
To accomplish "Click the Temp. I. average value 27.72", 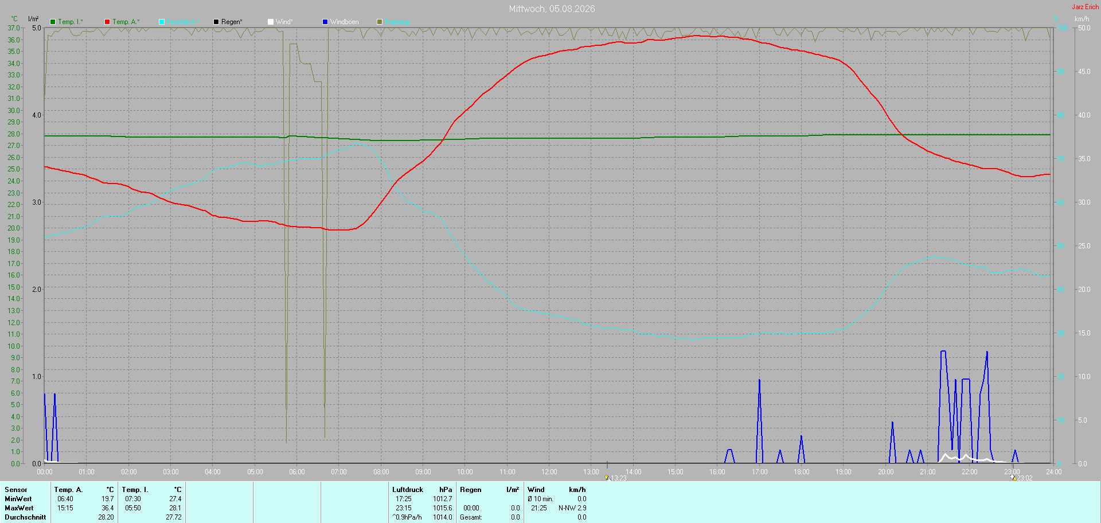I will 174,517.
